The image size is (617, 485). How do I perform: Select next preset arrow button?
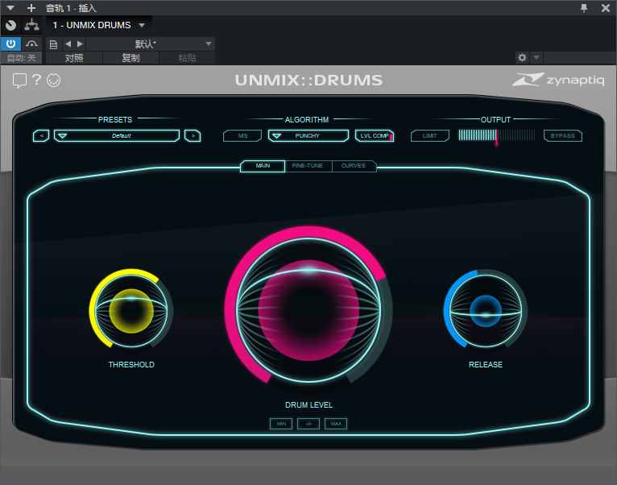pyautogui.click(x=193, y=136)
